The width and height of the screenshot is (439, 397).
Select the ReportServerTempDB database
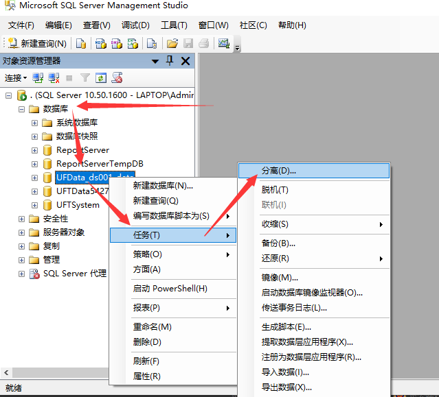(100, 164)
